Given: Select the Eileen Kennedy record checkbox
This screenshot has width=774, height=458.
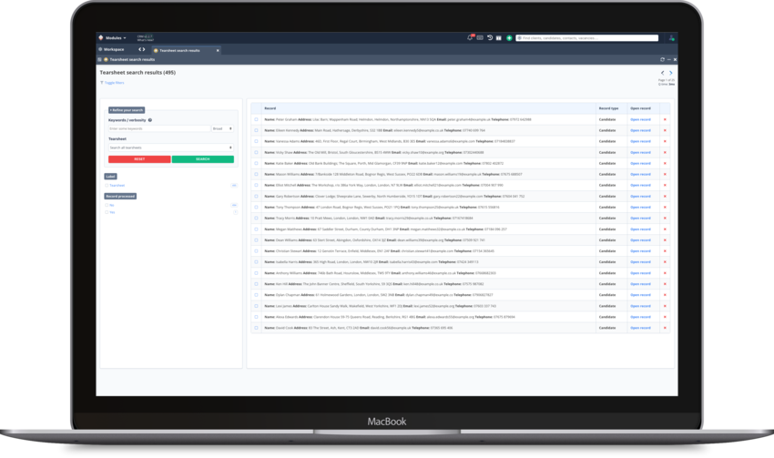Looking at the screenshot, I should coord(256,130).
